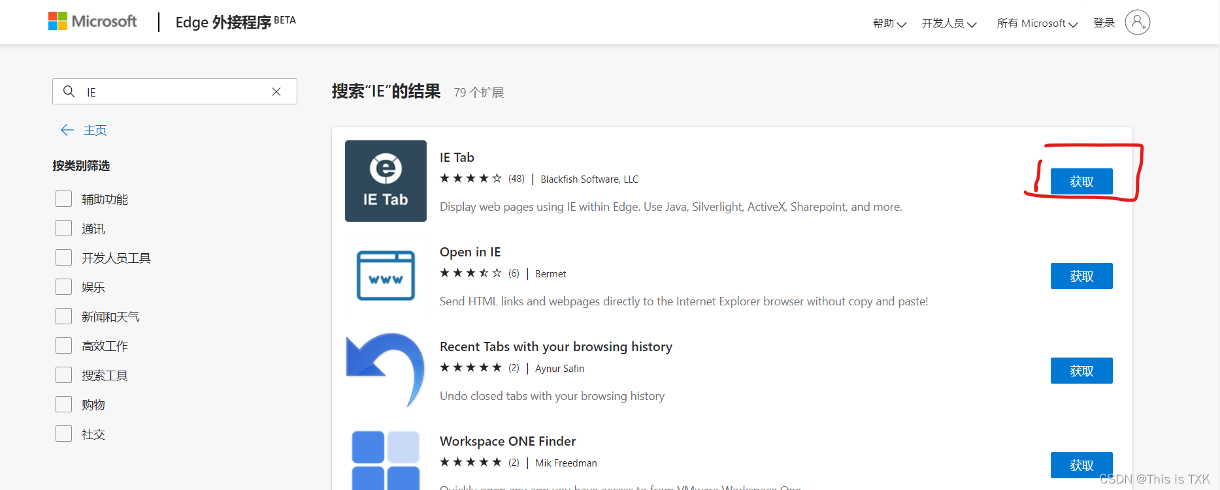1220x490 pixels.
Task: Open the account sign-in avatar icon
Action: pyautogui.click(x=1137, y=23)
